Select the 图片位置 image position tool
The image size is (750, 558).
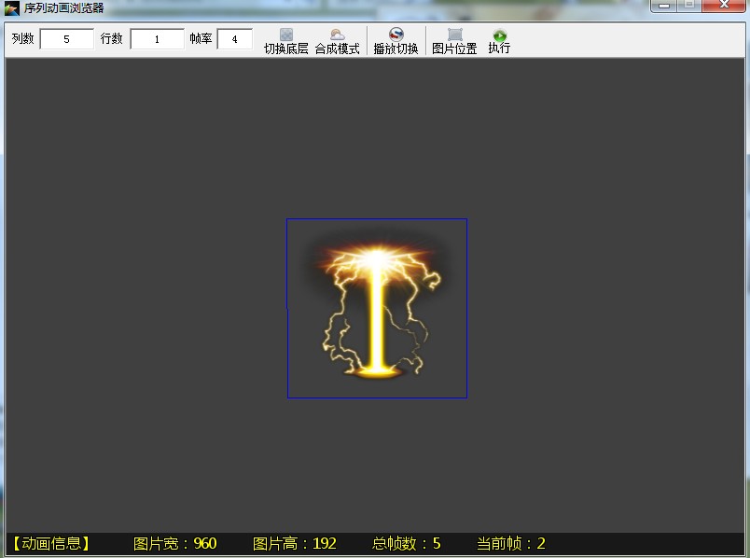coord(454,41)
